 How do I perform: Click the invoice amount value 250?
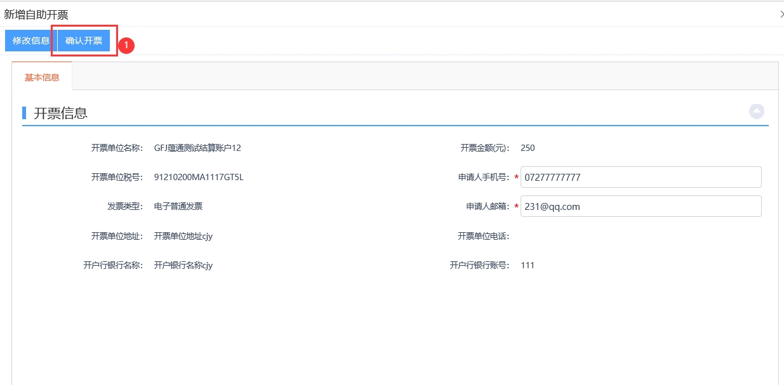(x=528, y=148)
